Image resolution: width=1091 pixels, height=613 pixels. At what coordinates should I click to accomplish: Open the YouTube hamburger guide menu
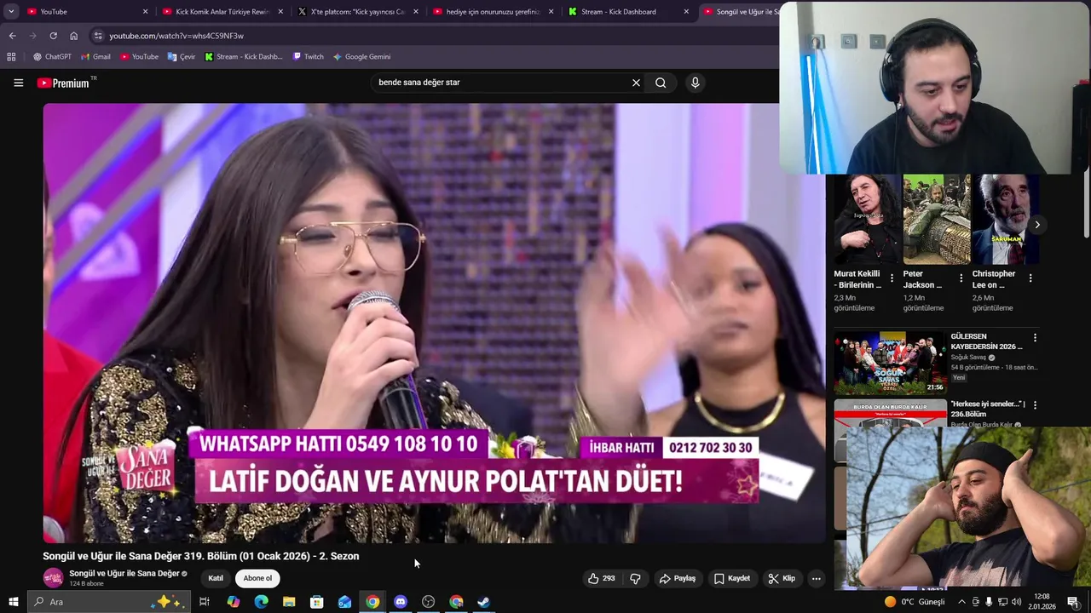point(18,83)
